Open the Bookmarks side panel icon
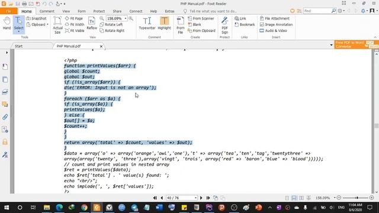The image size is (379, 213). (5, 67)
